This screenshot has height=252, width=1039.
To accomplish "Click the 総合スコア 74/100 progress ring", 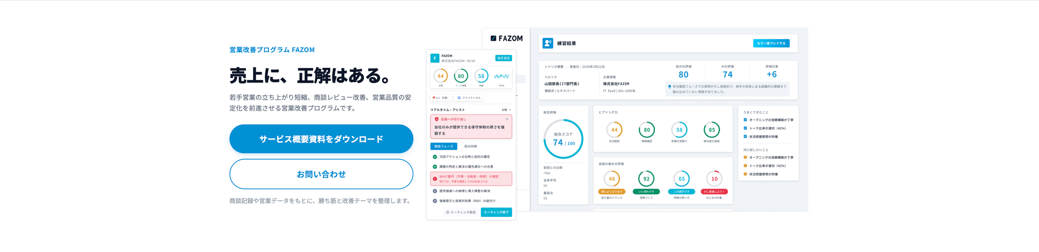I will pos(563,139).
